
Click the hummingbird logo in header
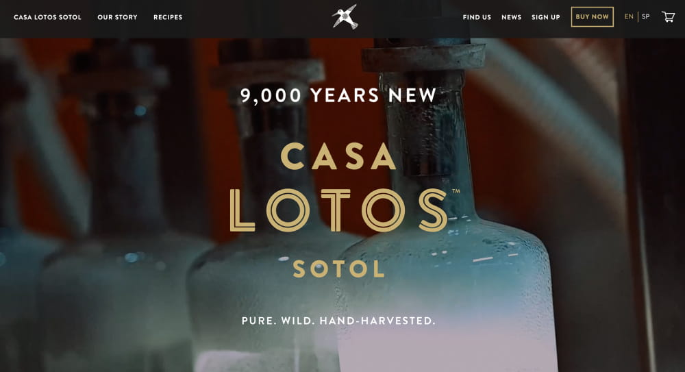pos(345,17)
